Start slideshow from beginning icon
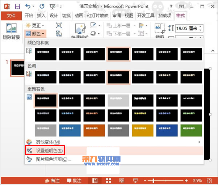 (x=53, y=7)
